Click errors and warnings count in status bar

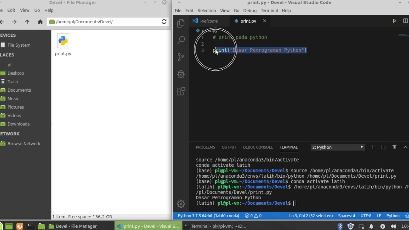tap(253, 216)
